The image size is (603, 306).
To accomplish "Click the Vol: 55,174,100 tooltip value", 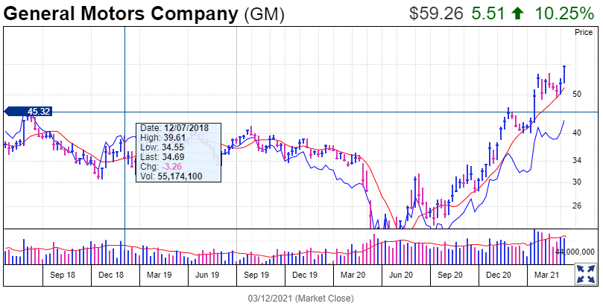I will point(171,176).
